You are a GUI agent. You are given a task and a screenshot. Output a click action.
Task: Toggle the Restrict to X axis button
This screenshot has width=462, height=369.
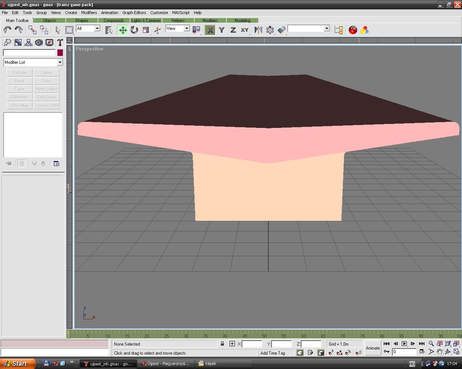click(x=210, y=30)
